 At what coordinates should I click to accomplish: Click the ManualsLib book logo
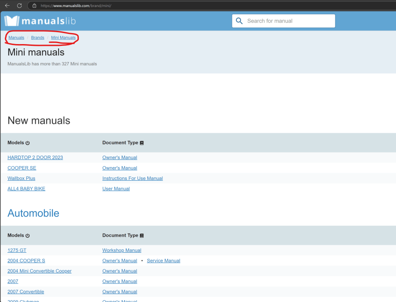(x=12, y=21)
